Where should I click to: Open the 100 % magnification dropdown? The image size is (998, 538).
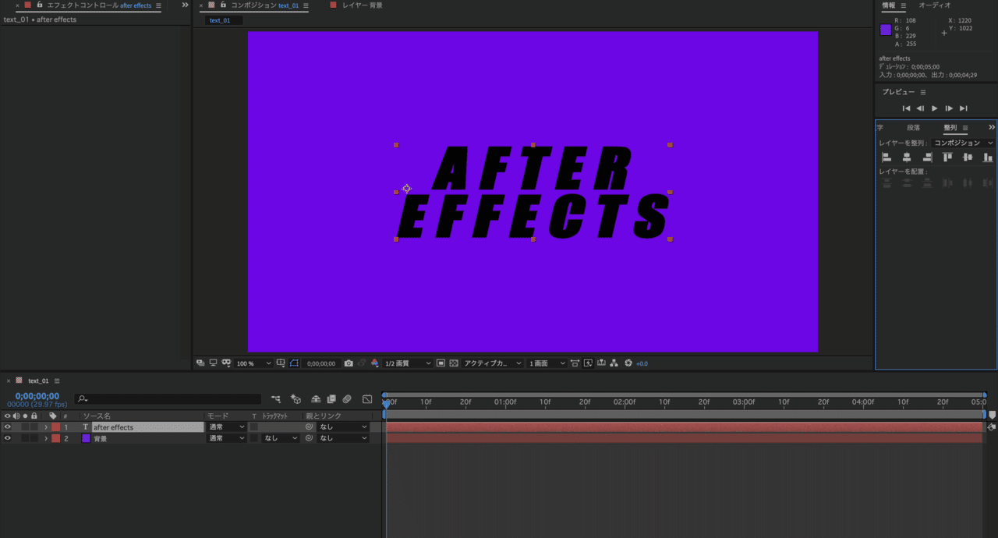[253, 363]
